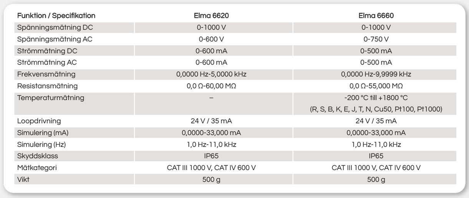Image resolution: width=469 pixels, height=198 pixels.
Task: Click the thermocouple types list in parentheses
Action: pyautogui.click(x=376, y=109)
